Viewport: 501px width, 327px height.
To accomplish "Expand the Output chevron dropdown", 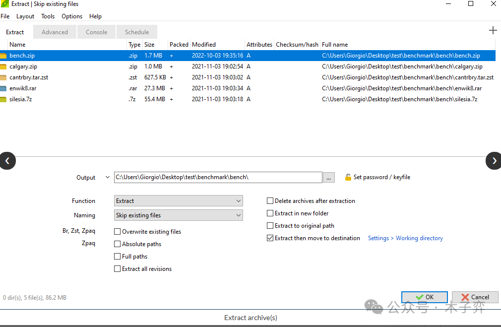I will click(x=108, y=177).
